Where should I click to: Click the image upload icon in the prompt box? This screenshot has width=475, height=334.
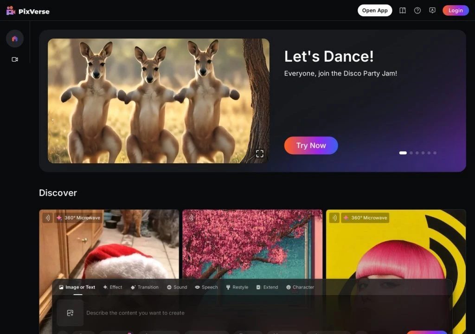point(70,313)
